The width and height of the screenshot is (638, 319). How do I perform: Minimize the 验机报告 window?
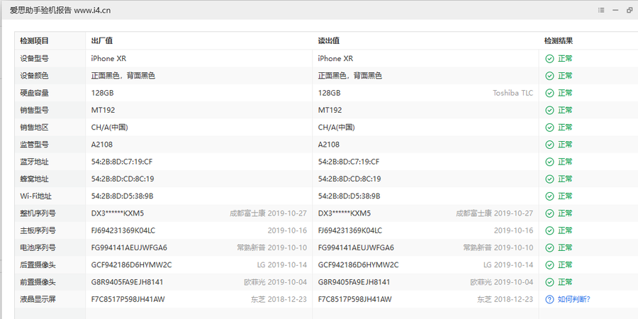[615, 10]
